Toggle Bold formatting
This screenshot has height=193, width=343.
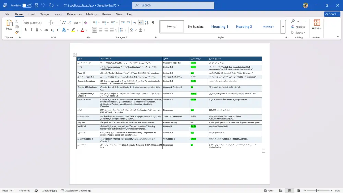coord(26,30)
